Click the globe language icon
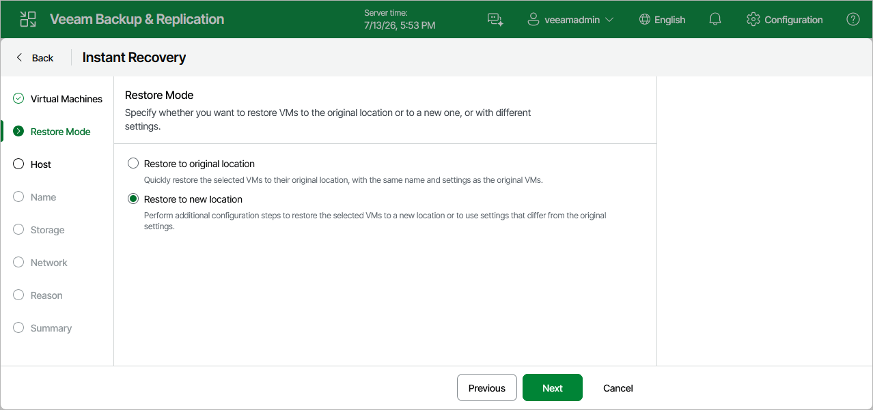Image resolution: width=873 pixels, height=410 pixels. pos(644,20)
